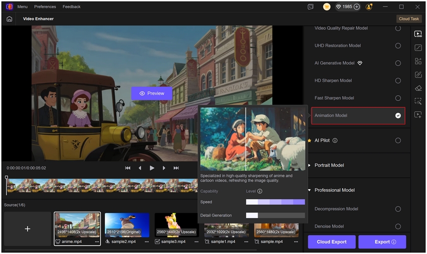Jump to the last frame
The height and width of the screenshot is (254, 427).
176,168
